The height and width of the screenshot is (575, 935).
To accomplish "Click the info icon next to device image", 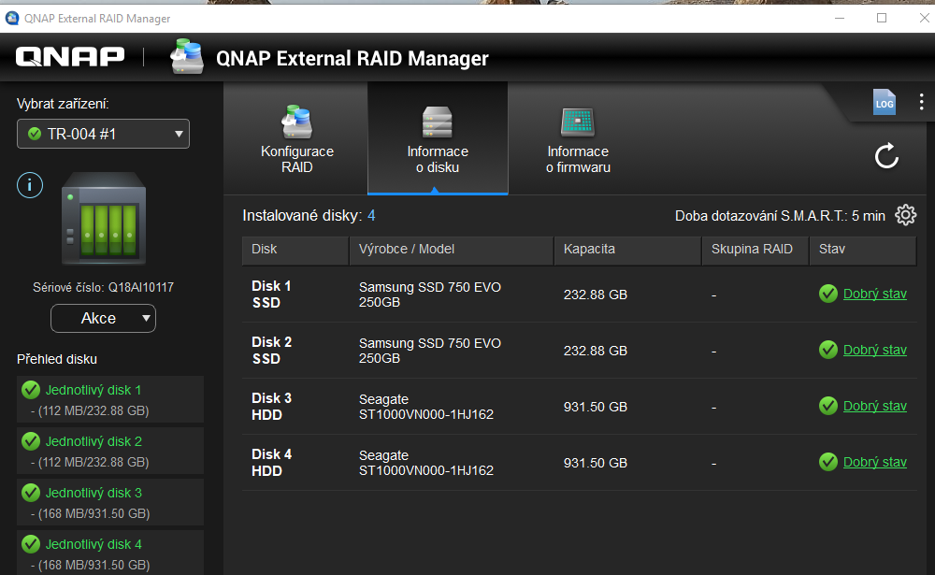I will pos(29,184).
